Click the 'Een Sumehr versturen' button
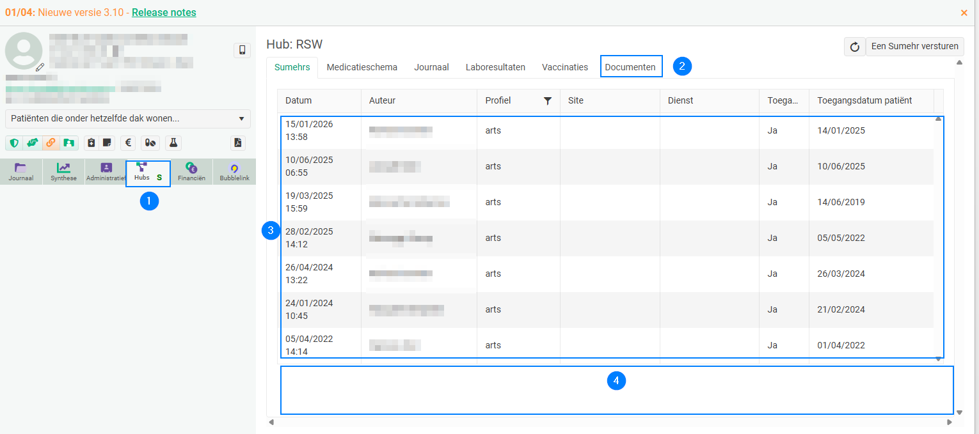 pos(914,47)
